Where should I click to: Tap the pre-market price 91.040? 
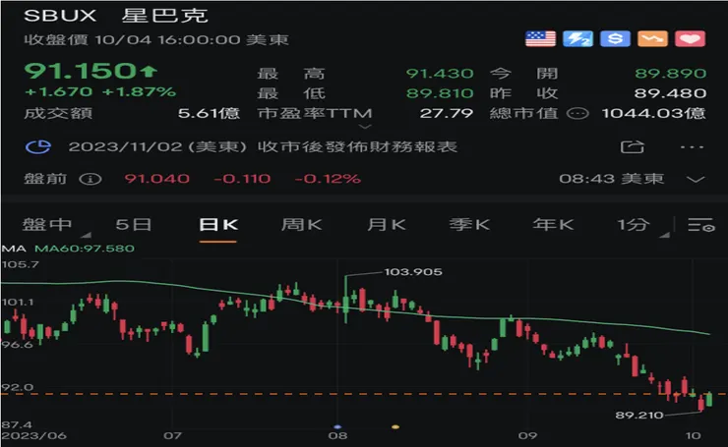coord(157,179)
